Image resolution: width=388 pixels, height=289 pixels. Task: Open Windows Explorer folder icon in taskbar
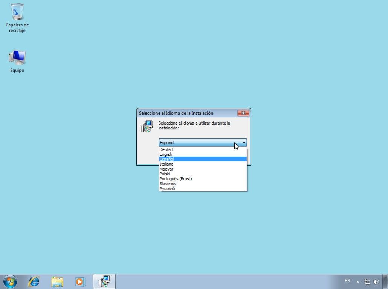pos(57,281)
